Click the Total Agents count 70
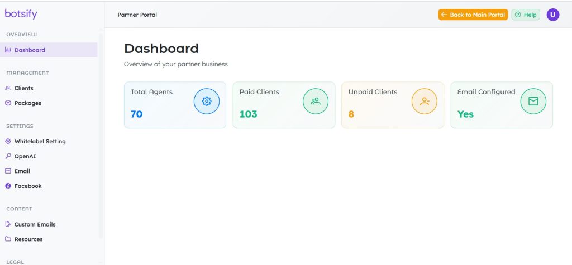This screenshot has height=265, width=572. tap(136, 114)
